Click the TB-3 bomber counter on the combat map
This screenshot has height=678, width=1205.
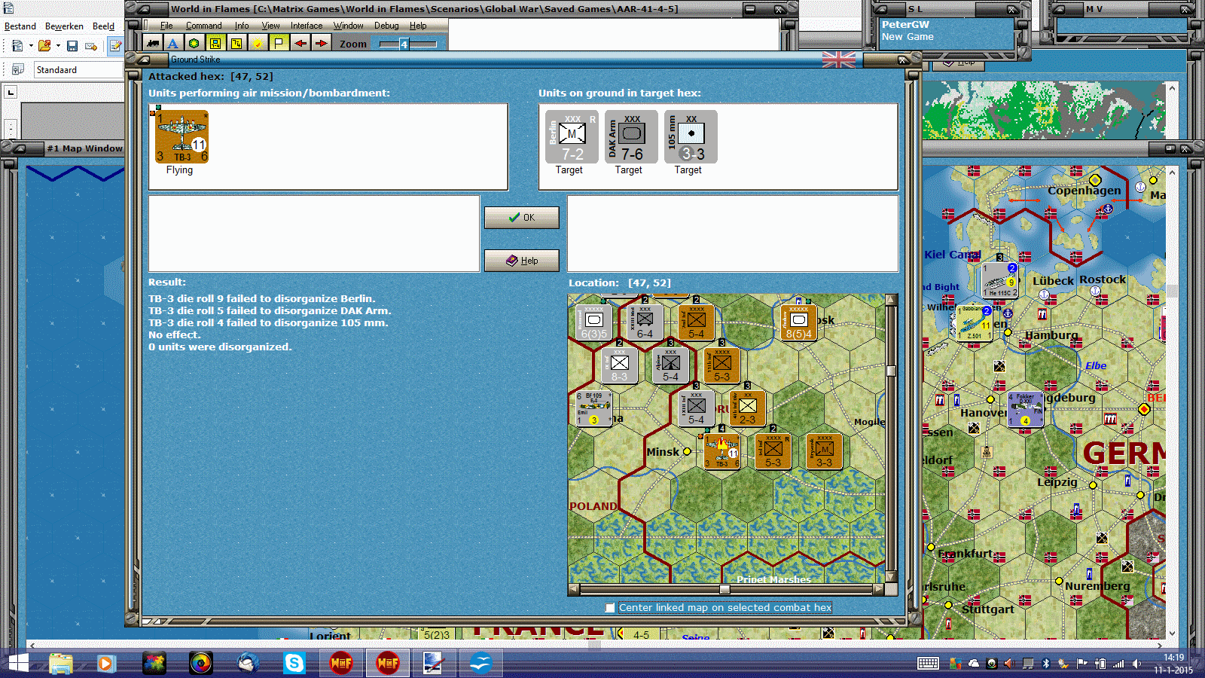722,451
